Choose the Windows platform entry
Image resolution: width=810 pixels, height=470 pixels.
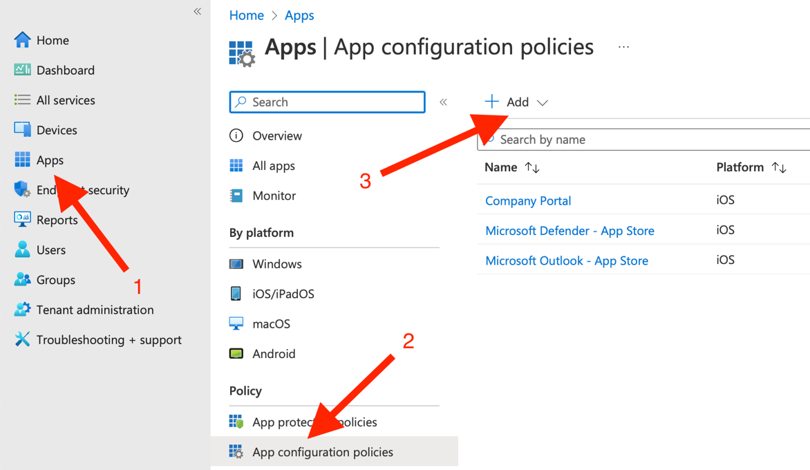pyautogui.click(x=277, y=264)
